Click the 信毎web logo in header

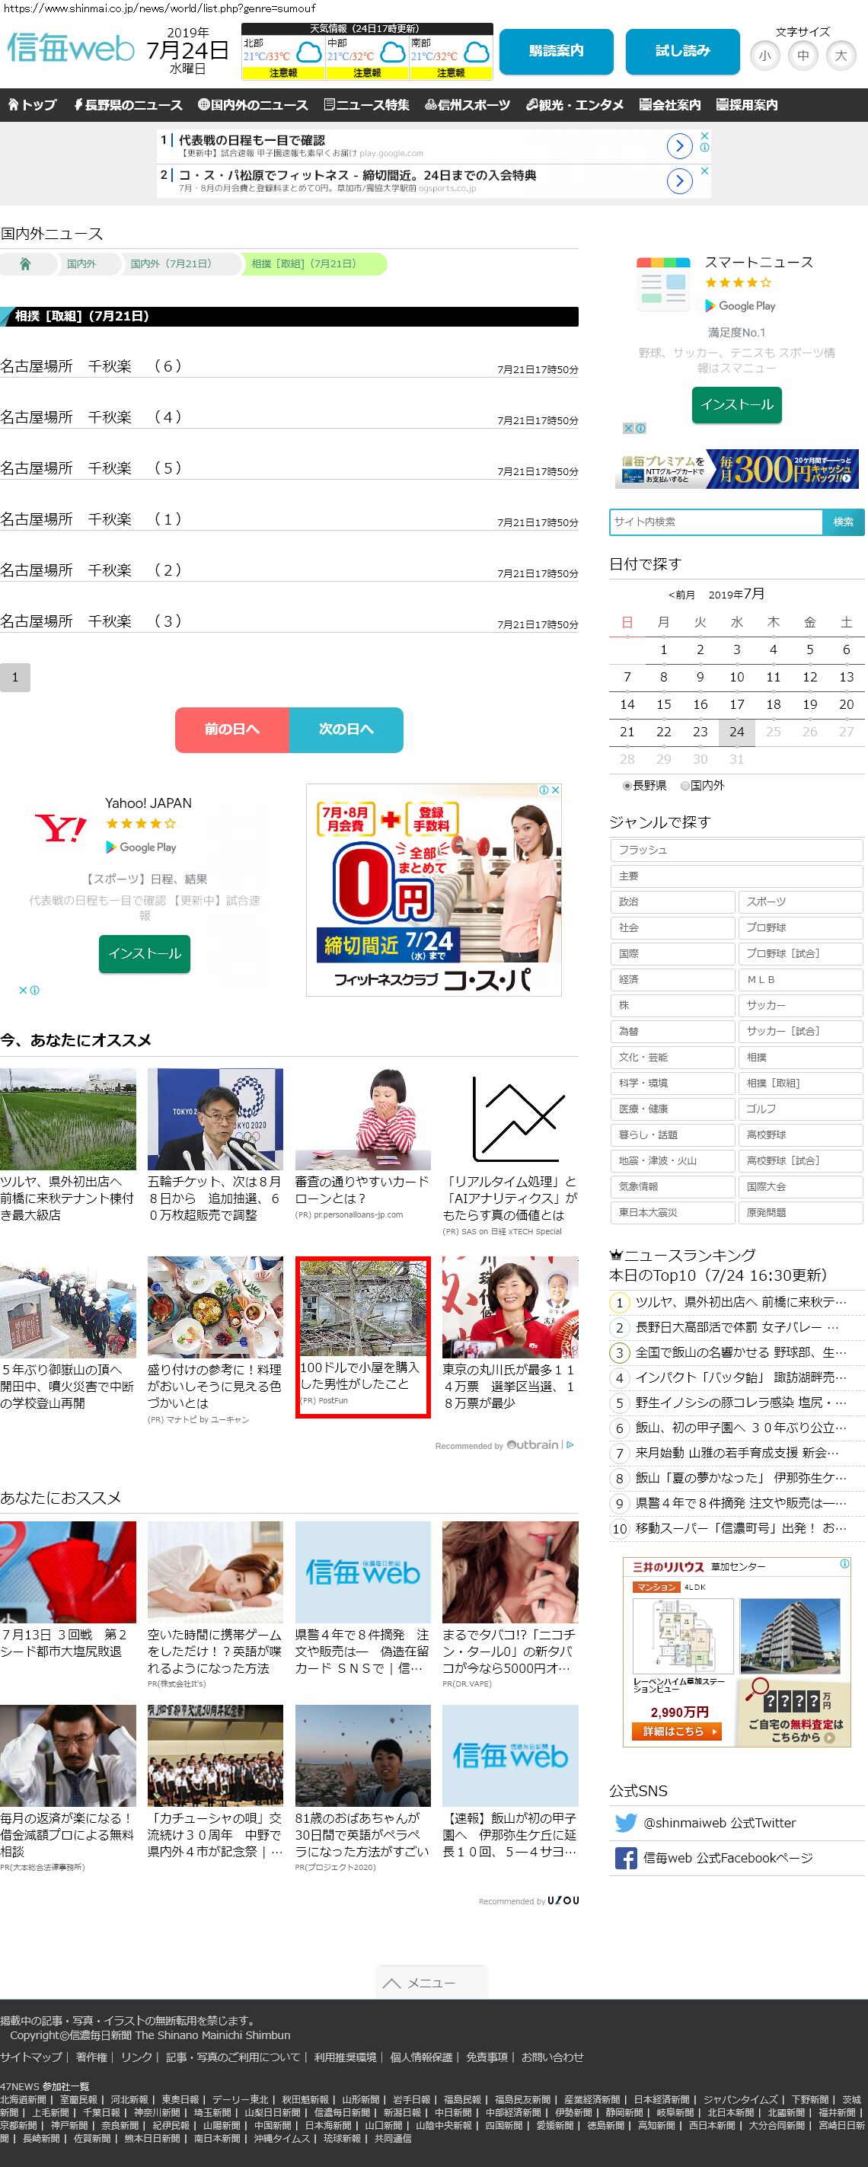pos(71,48)
